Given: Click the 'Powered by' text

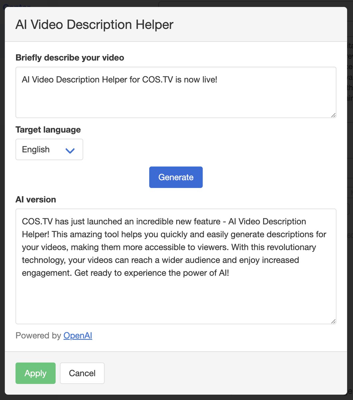Looking at the screenshot, I should (38, 336).
